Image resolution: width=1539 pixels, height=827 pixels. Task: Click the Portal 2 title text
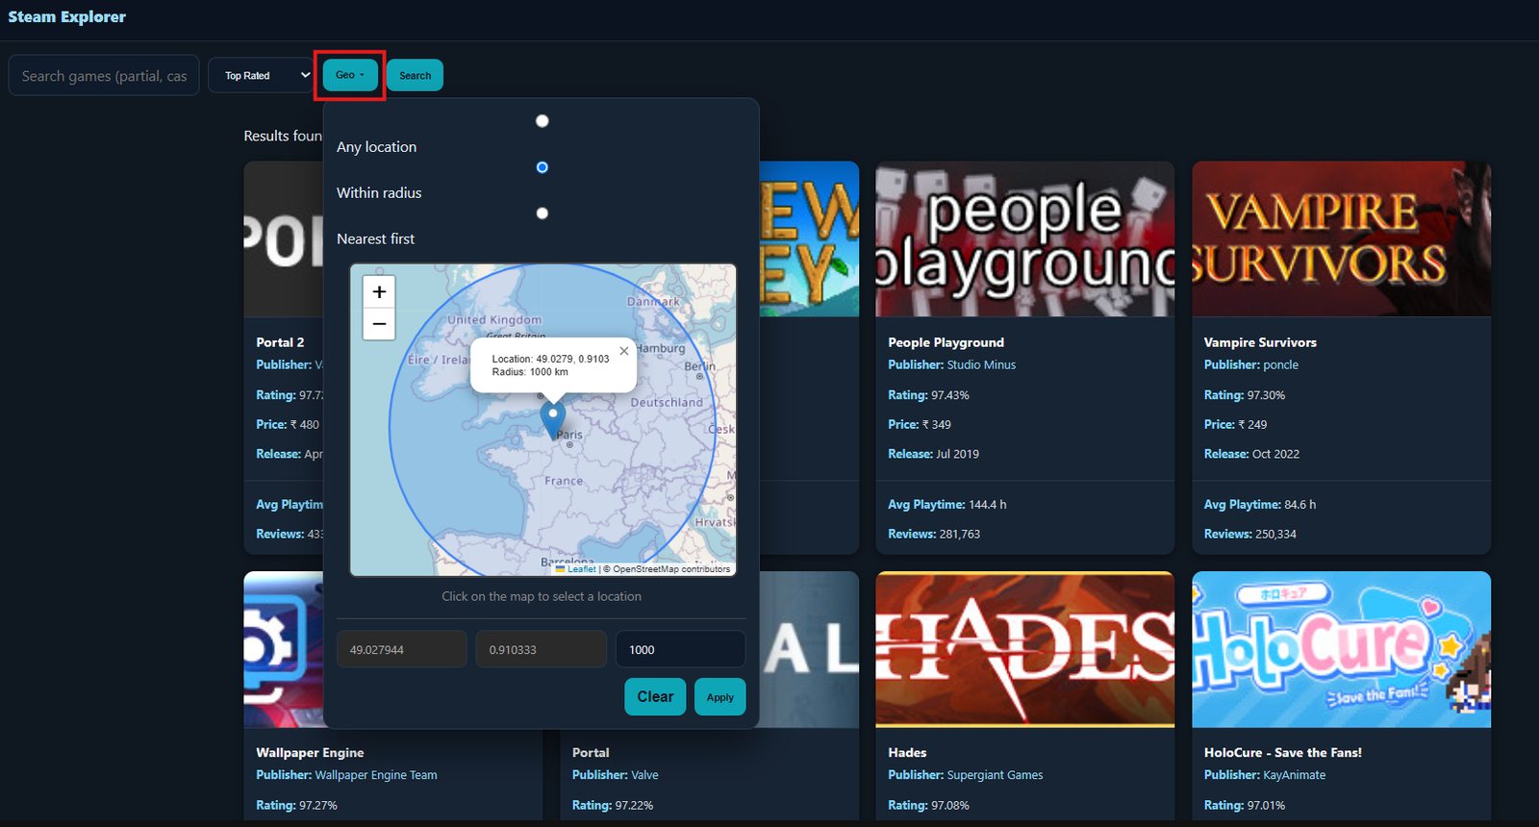(280, 342)
